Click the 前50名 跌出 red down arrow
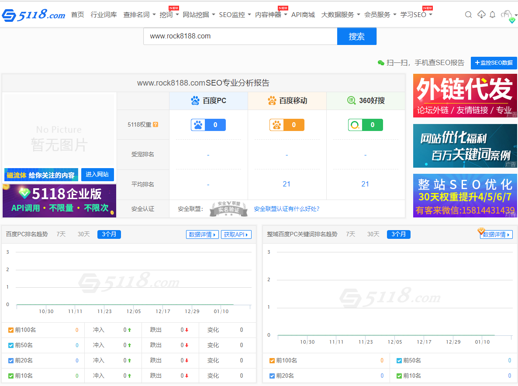The width and height of the screenshot is (518, 386). point(186,345)
